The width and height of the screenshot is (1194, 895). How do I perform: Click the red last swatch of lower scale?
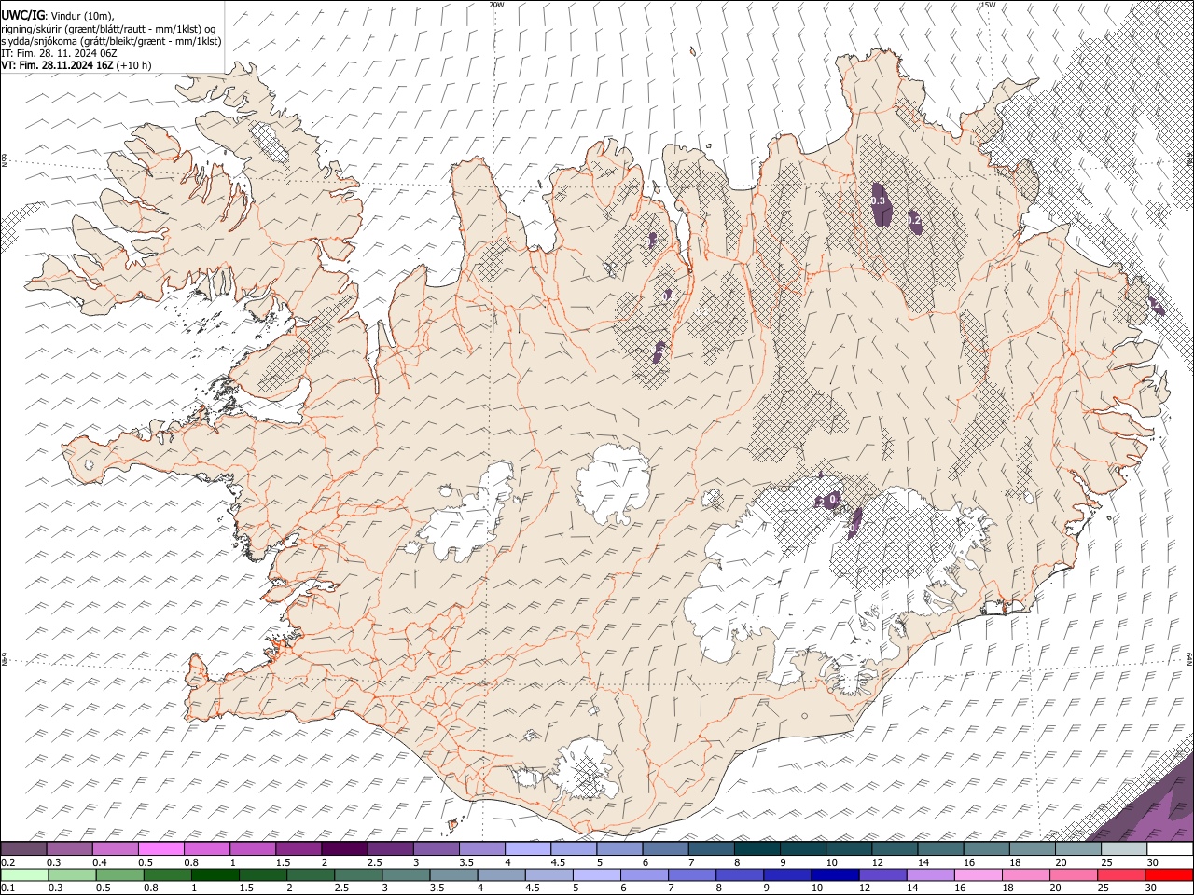[1170, 875]
